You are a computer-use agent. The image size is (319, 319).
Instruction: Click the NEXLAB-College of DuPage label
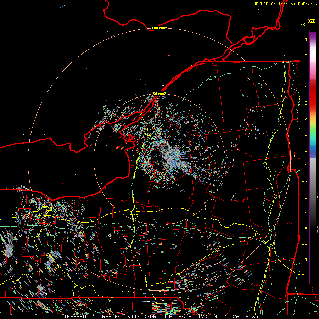(285, 4)
